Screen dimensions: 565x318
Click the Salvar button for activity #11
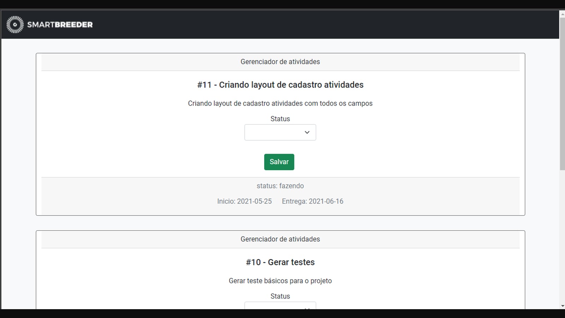tap(279, 162)
